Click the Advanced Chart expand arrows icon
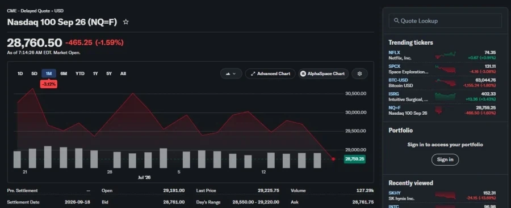The image size is (511, 208). (x=253, y=73)
